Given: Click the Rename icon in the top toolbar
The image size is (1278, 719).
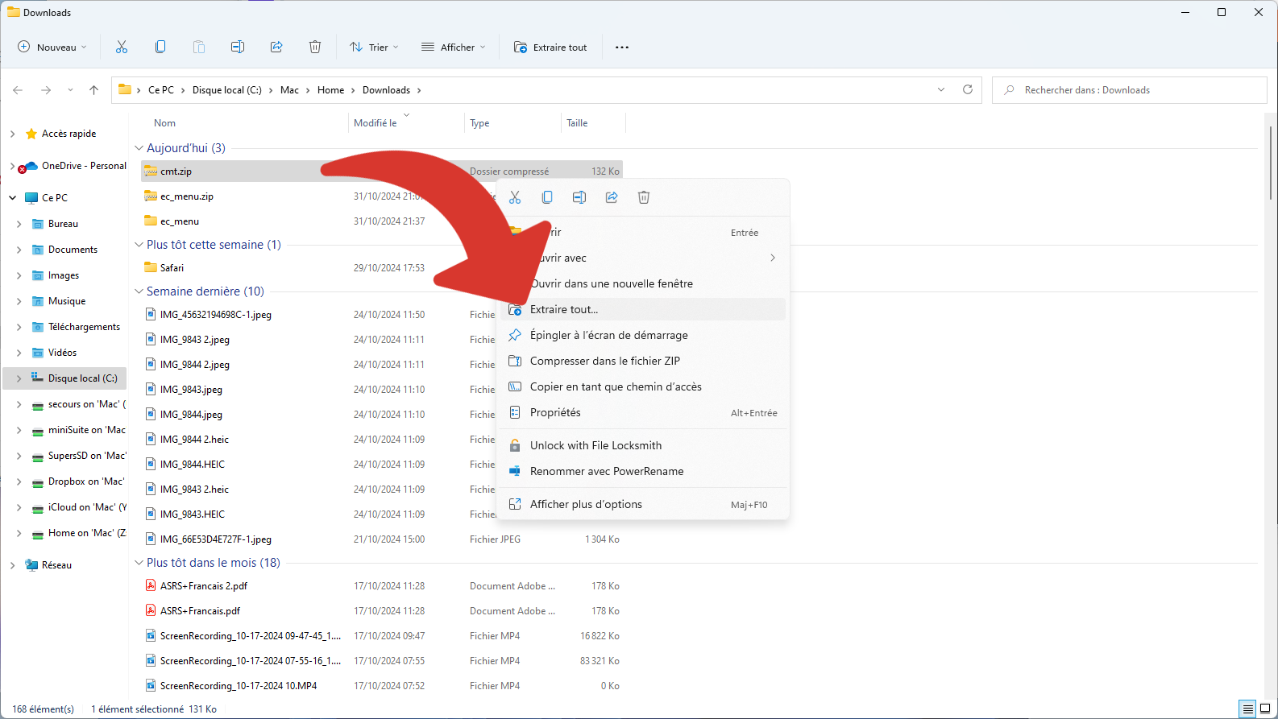Looking at the screenshot, I should point(238,48).
